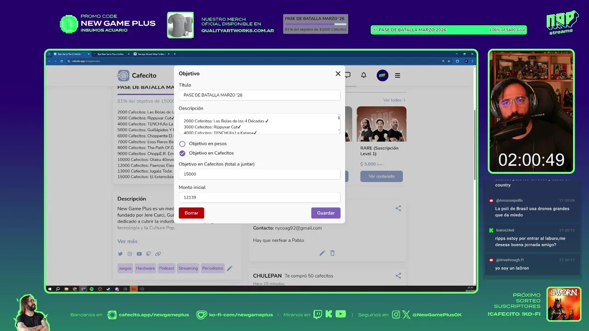Click 10000 Cafecitos: Otaku 40ever line

pyautogui.click(x=145, y=160)
